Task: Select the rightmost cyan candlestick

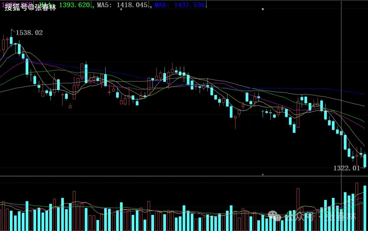Action: (x=365, y=160)
